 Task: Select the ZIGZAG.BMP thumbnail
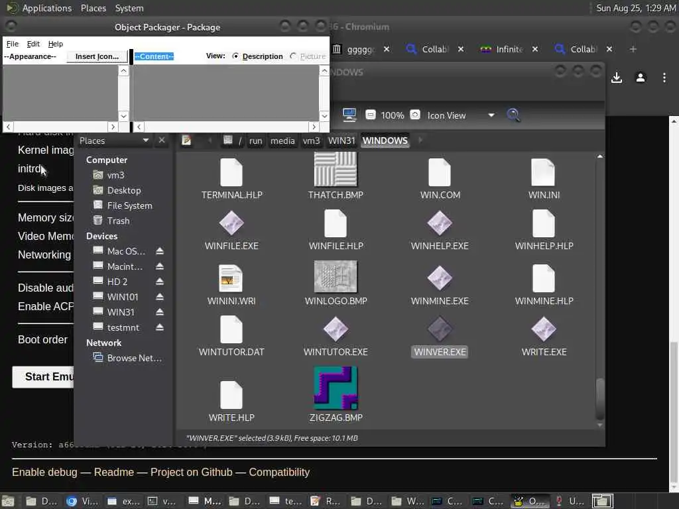coord(336,388)
